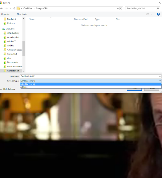Click the folder tree scrollbar thumb

point(24,48)
